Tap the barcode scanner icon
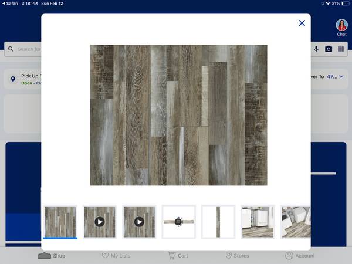 coord(341,49)
